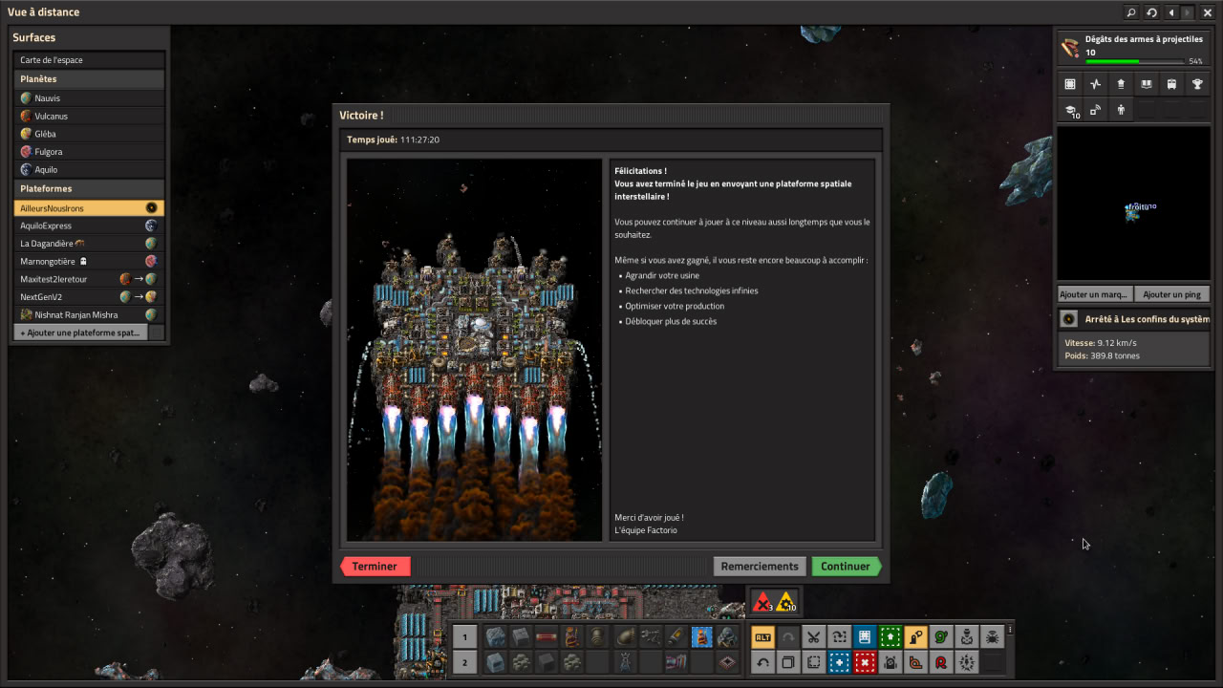Select quickbar row 2 selector
Screen dimensions: 1223x688
(x=464, y=662)
